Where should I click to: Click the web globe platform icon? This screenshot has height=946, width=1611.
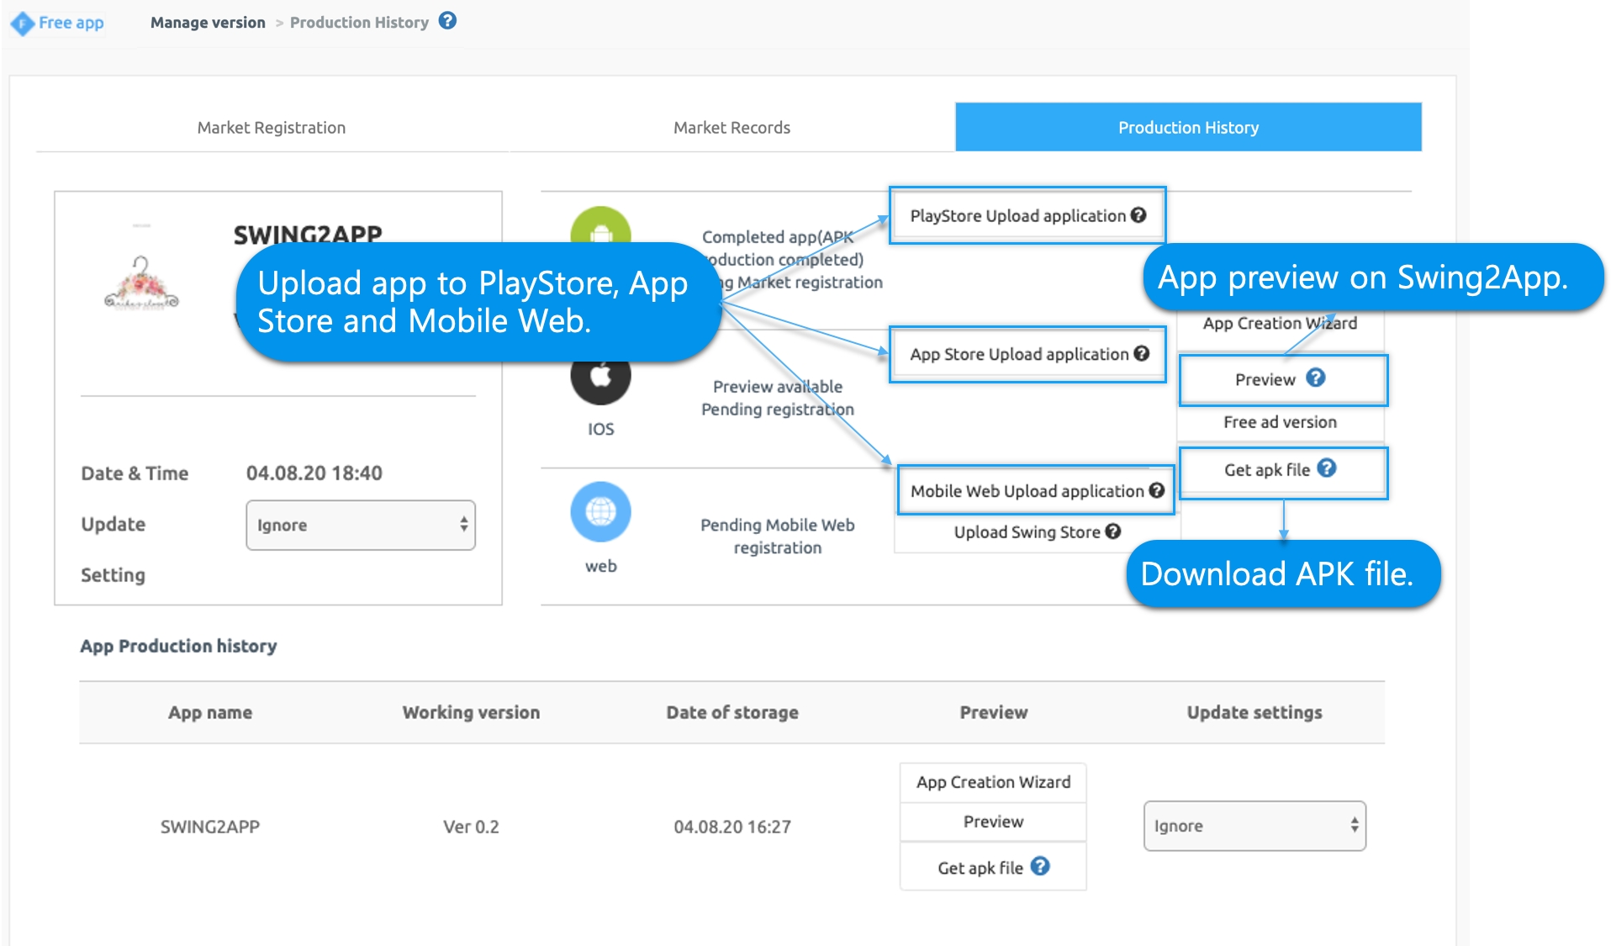tap(600, 511)
